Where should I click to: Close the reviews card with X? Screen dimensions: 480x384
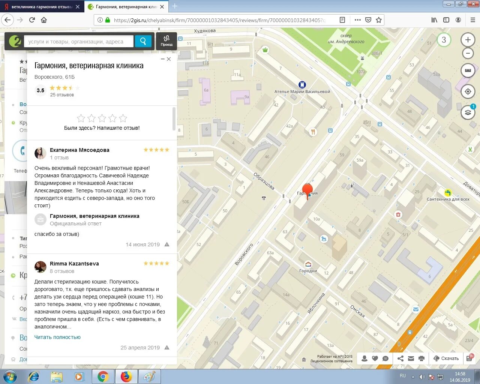pos(169,59)
